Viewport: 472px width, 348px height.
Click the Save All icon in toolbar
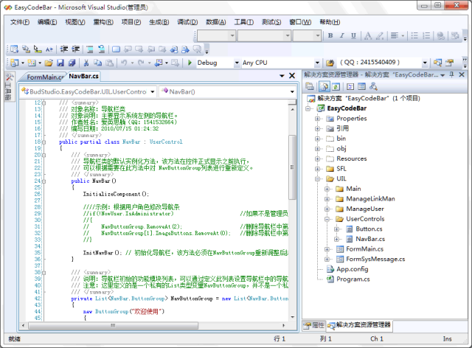[x=72, y=63]
